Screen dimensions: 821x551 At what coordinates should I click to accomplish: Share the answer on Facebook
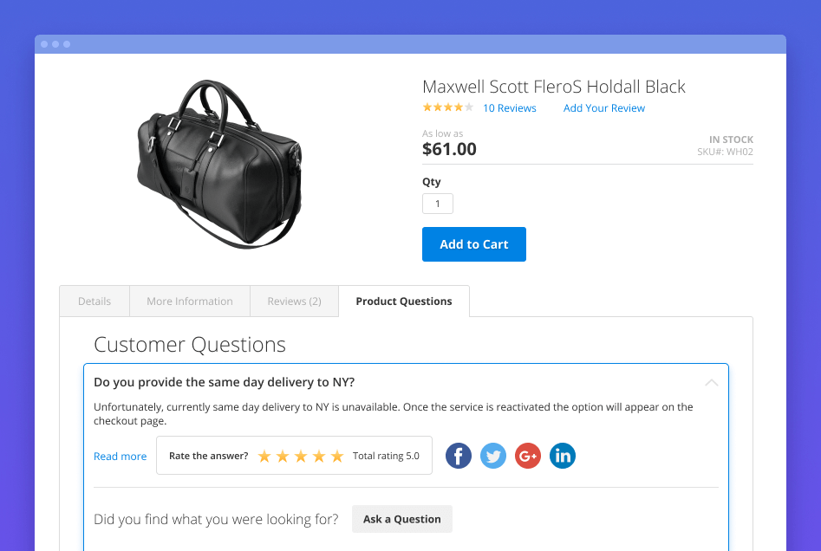458,455
